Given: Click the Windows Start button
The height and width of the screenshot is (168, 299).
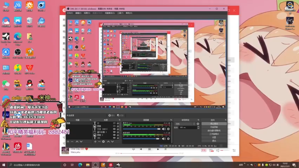Looking at the screenshot, I should 4,165.
